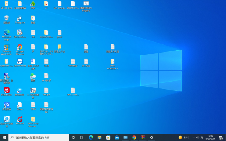Select the text file named 19.48
The width and height of the screenshot is (226, 141).
(x=46, y=63)
